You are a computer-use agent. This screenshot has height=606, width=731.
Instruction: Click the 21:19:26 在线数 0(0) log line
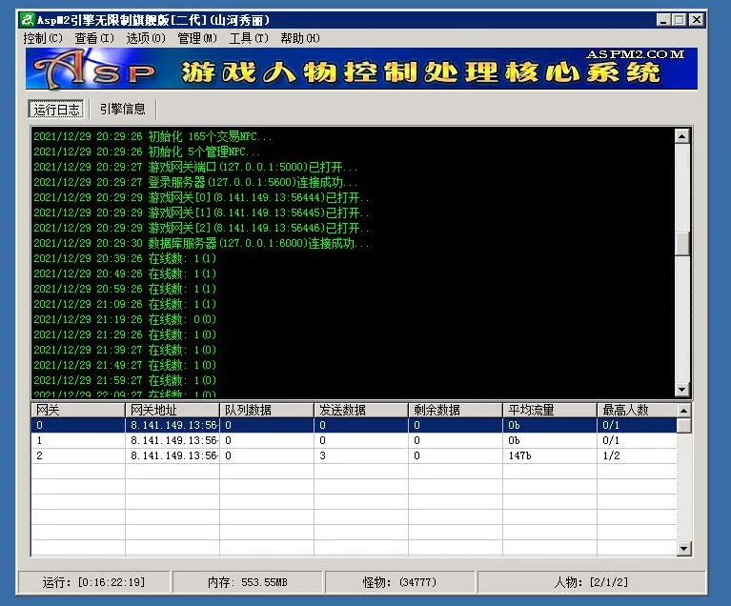[x=125, y=319]
